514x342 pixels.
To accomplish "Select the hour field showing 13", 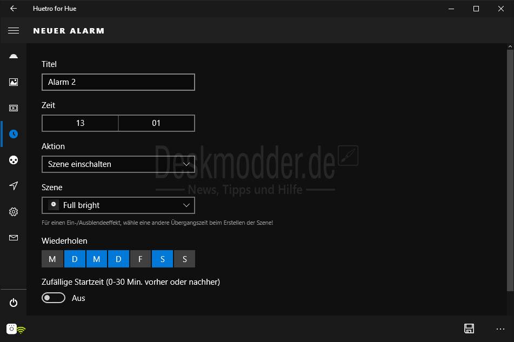I will [80, 123].
